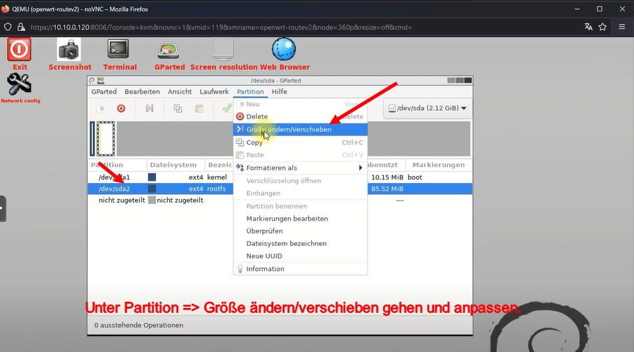Click the Dateisystem column header

[175, 165]
